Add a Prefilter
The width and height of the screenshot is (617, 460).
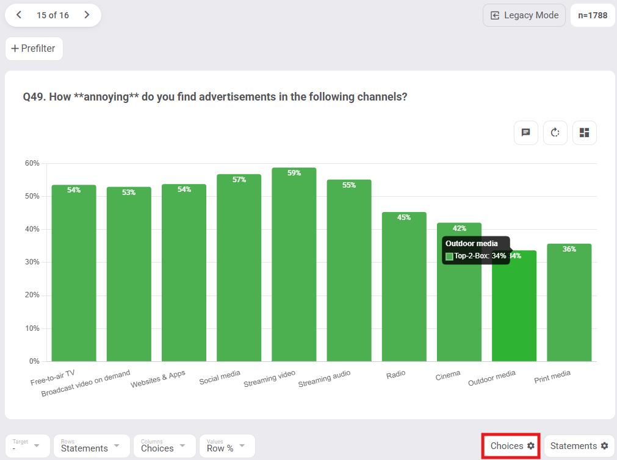(34, 48)
